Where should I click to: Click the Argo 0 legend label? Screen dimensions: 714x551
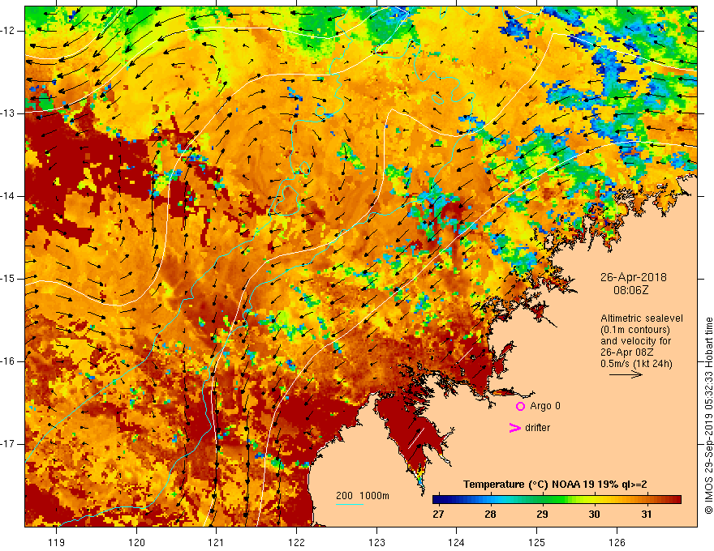coord(545,405)
